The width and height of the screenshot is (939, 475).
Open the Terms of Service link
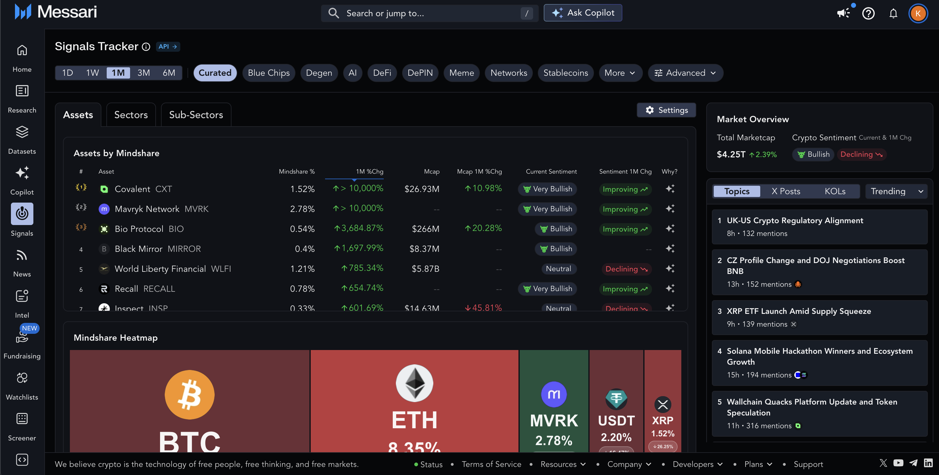pos(491,464)
